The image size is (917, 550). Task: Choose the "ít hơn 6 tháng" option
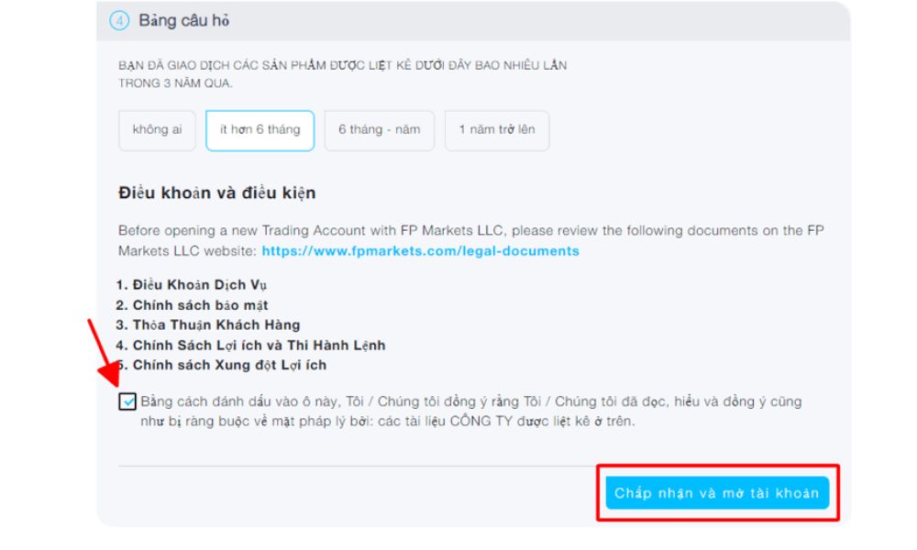point(260,130)
